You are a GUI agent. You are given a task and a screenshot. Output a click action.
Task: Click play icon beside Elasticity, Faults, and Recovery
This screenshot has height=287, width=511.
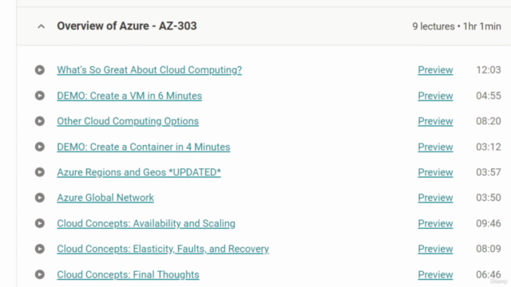click(x=40, y=249)
